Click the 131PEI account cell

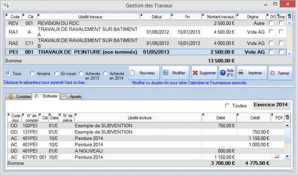pos(30,132)
